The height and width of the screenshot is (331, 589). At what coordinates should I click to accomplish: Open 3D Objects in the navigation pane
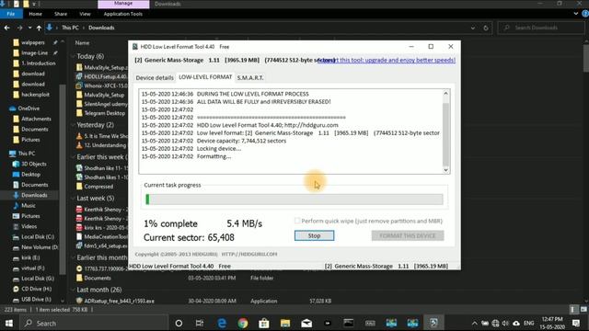pyautogui.click(x=34, y=164)
